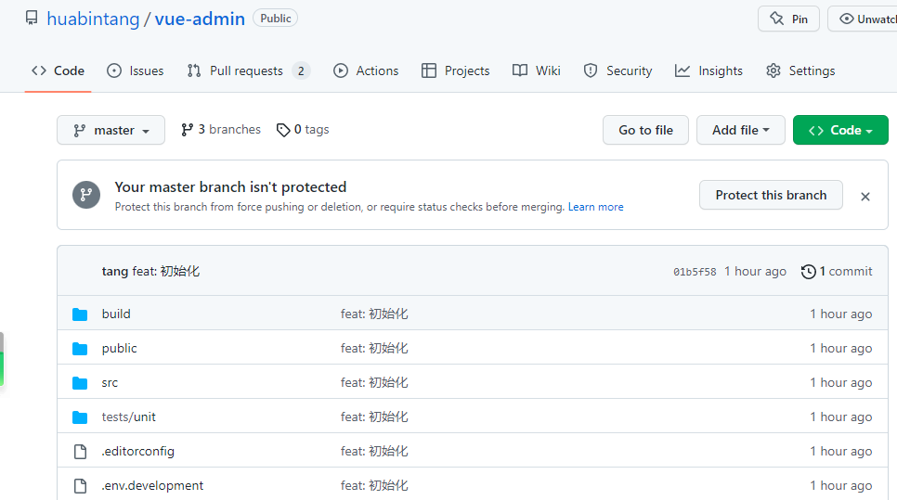The width and height of the screenshot is (897, 500).
Task: Click the branch icon next to 3 branches
Action: [187, 130]
